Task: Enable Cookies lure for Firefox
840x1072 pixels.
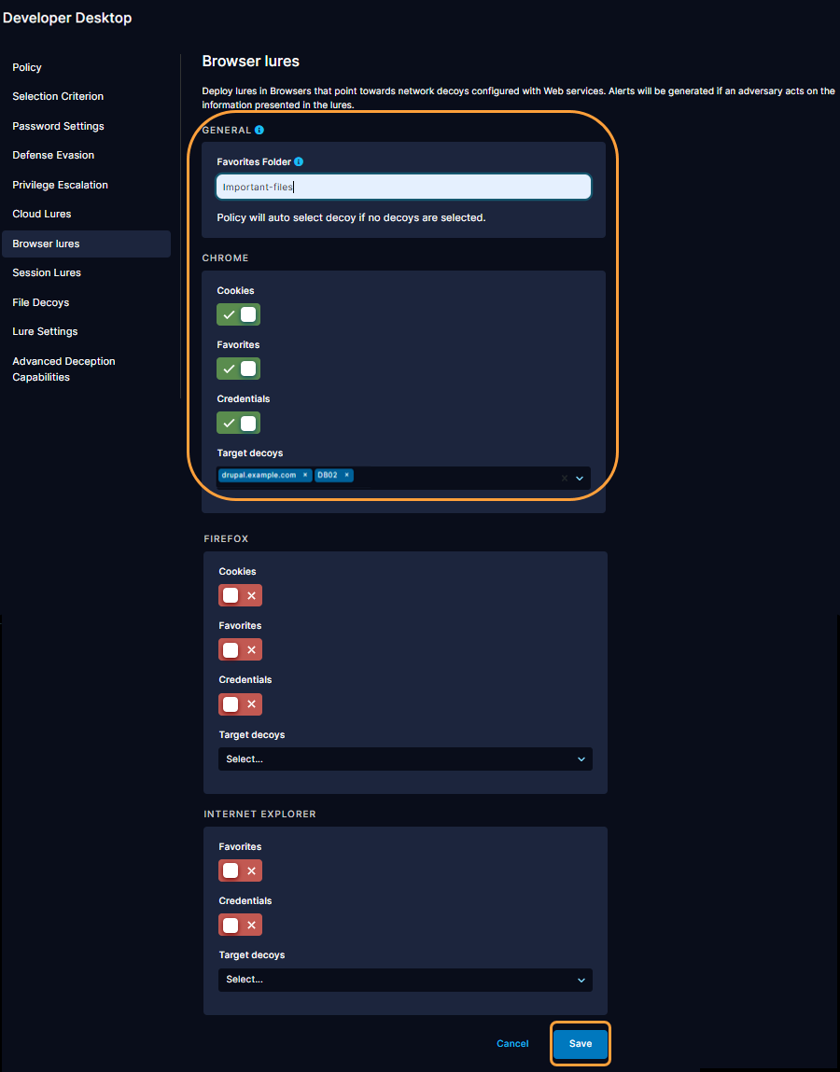Action: point(240,594)
